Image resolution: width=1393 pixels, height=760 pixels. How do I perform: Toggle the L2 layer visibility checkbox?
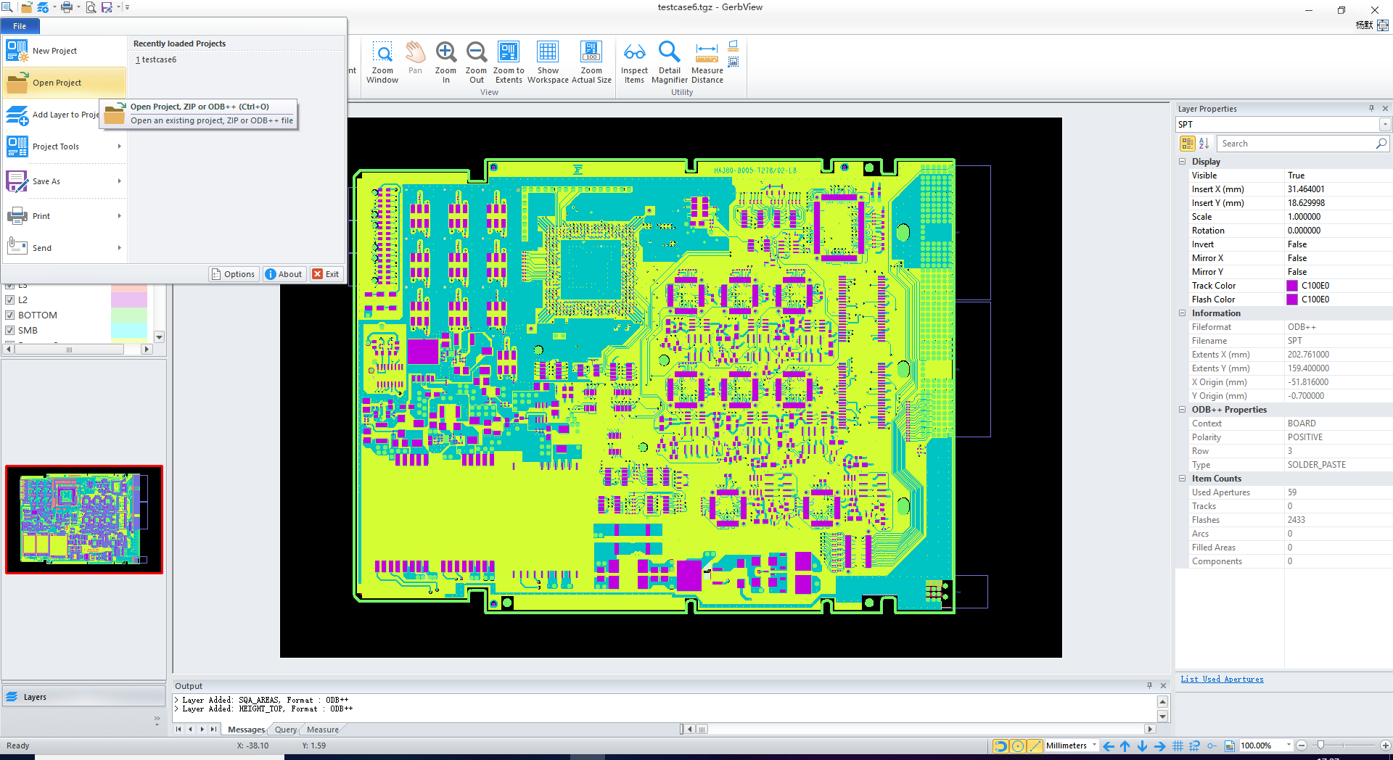coord(10,300)
